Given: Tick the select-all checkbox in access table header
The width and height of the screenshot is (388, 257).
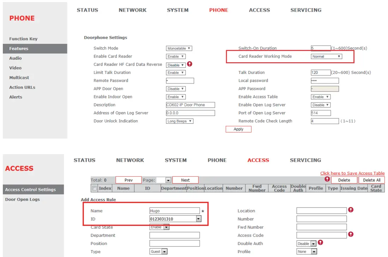Looking at the screenshot, I should point(94,188).
